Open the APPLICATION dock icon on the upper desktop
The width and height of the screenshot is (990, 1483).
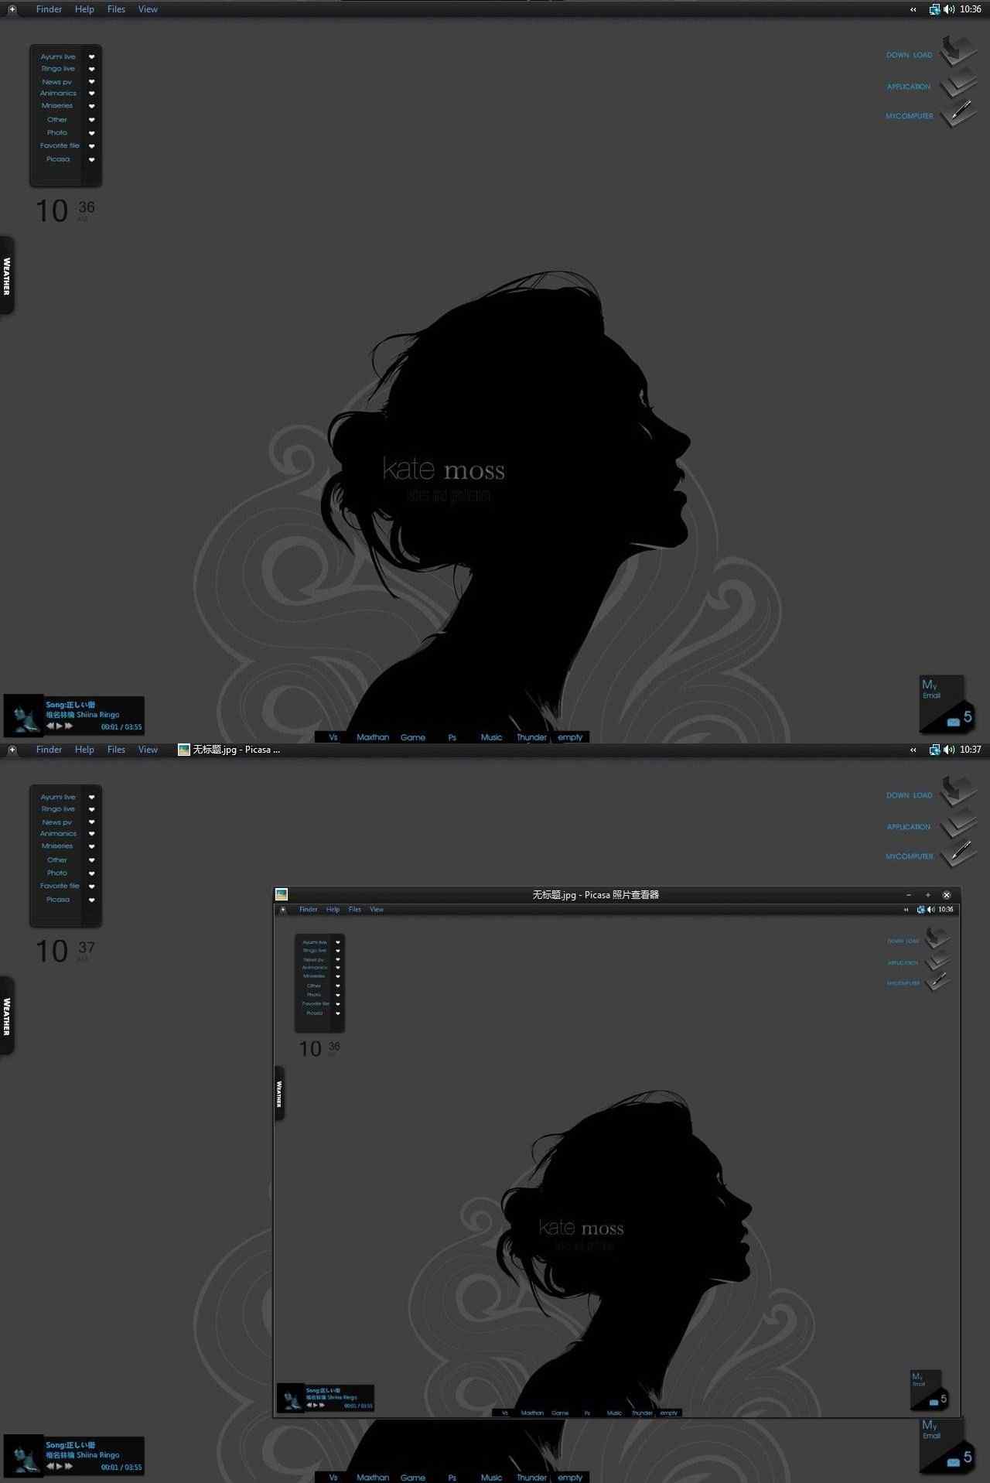click(x=958, y=82)
